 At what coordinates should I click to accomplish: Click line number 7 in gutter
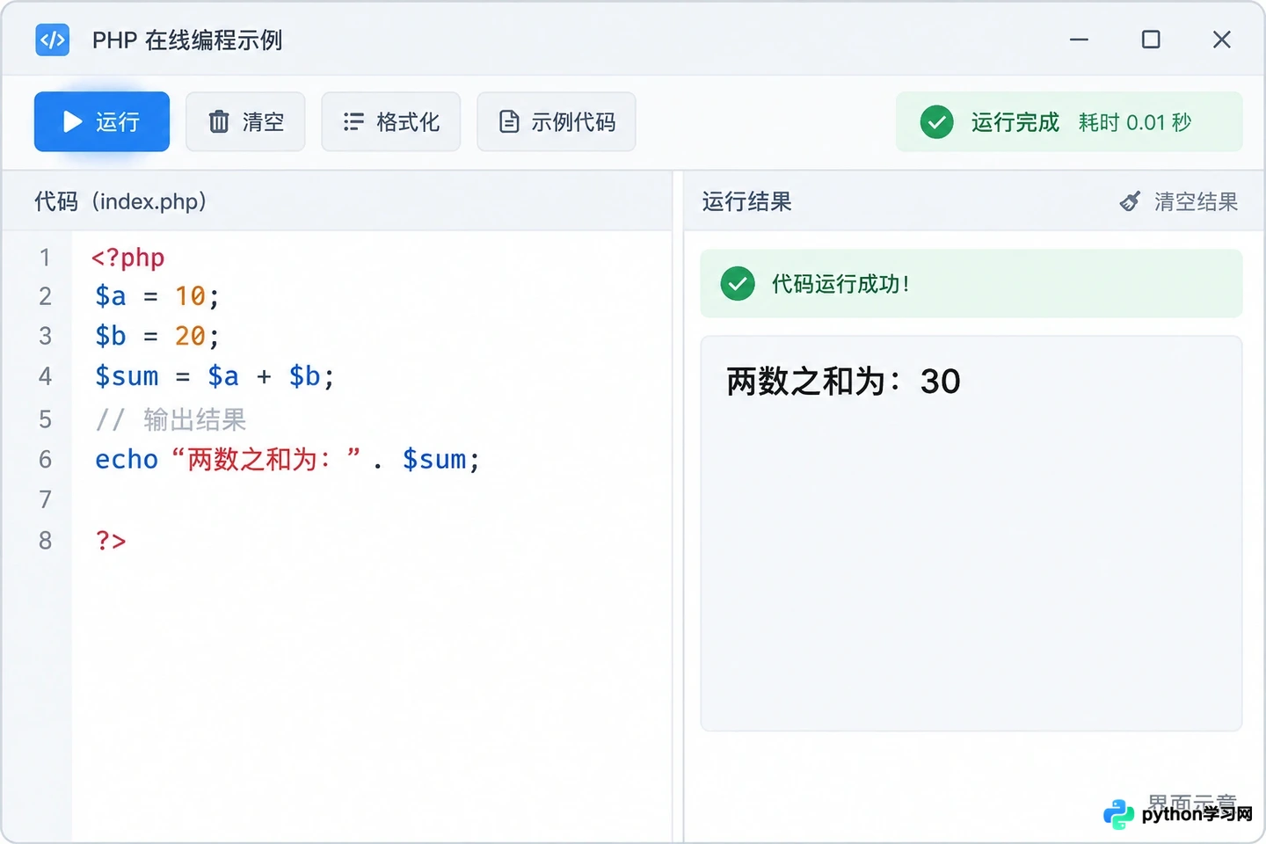(x=45, y=499)
